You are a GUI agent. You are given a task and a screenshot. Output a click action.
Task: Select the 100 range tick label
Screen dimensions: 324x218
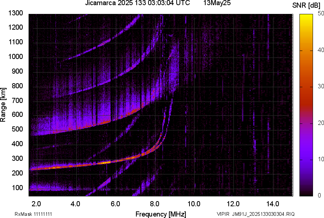tap(17, 188)
